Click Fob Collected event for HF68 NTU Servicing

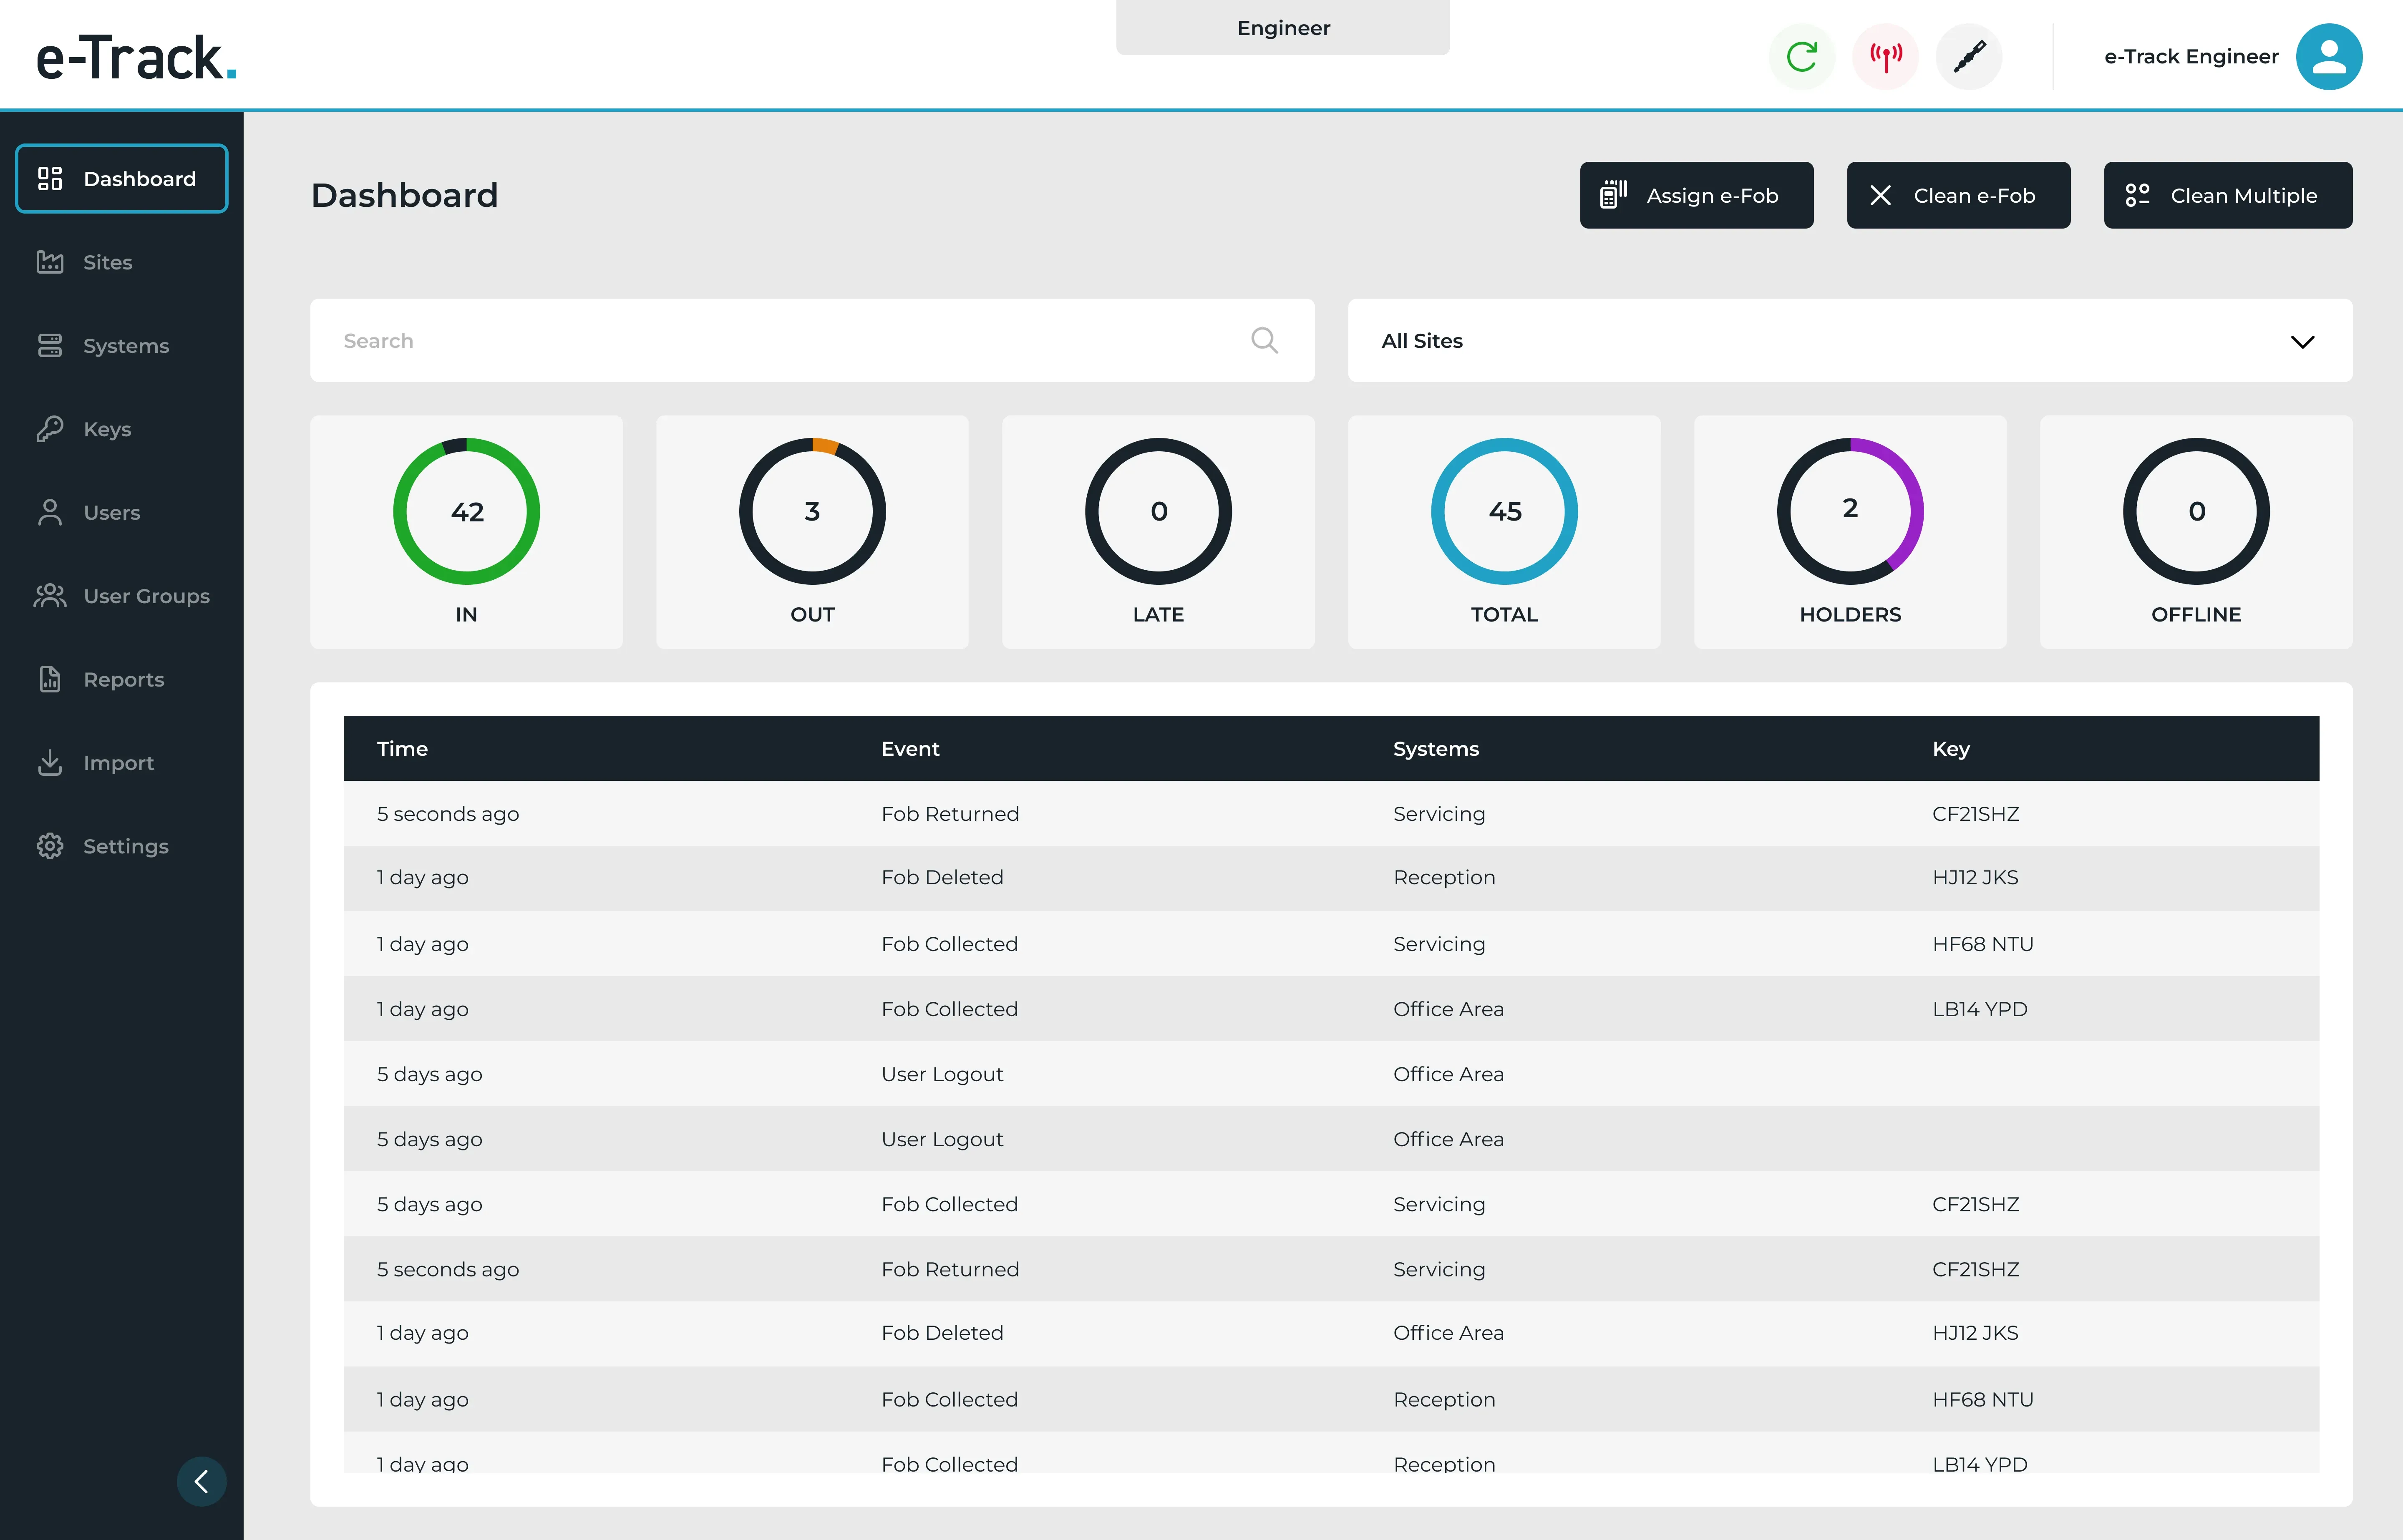[949, 944]
